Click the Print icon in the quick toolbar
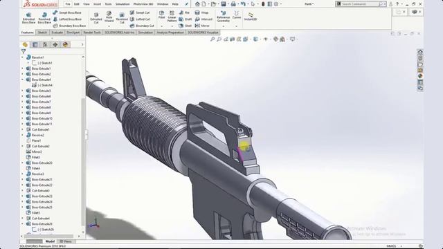Screen dimensions: 443x249 tap(233, 4)
